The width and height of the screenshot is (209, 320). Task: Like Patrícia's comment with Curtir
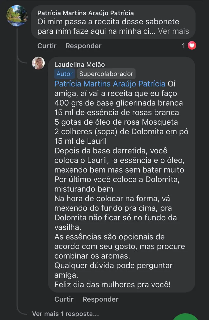pos(47,46)
